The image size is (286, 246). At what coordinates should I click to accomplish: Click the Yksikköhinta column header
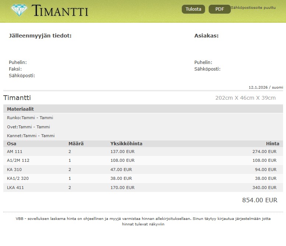(x=126, y=144)
